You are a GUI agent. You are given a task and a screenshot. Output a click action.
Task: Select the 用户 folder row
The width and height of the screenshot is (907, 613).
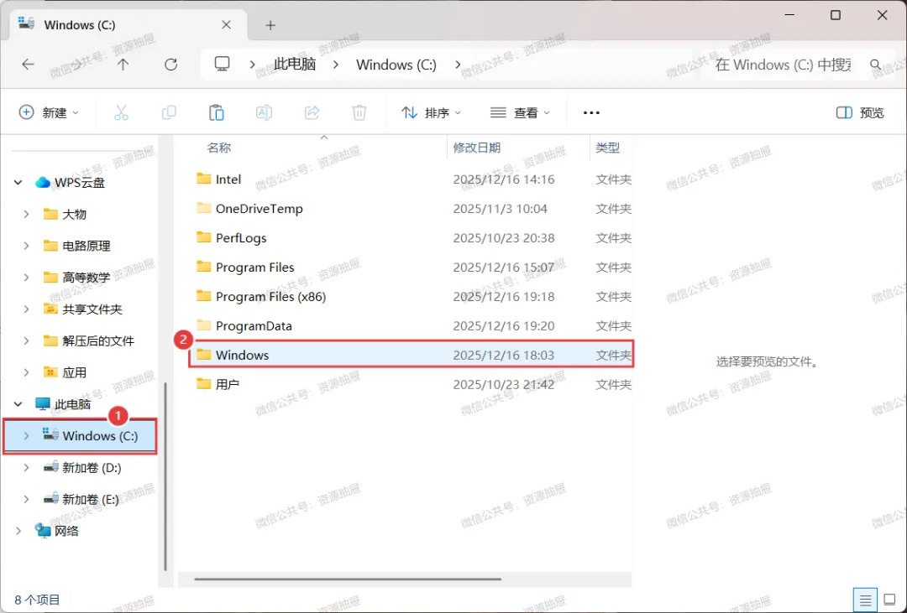[412, 384]
